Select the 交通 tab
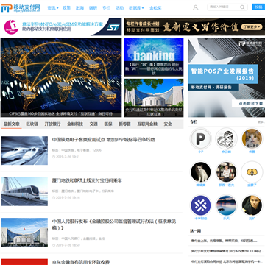Viewport: 265px width, 265px height. pos(93,124)
